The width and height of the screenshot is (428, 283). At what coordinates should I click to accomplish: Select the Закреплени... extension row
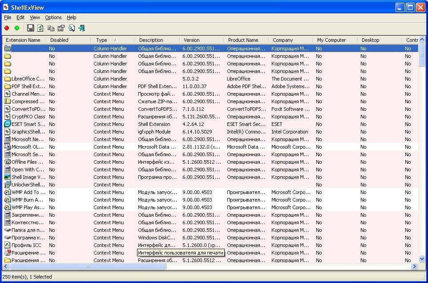(x=210, y=215)
